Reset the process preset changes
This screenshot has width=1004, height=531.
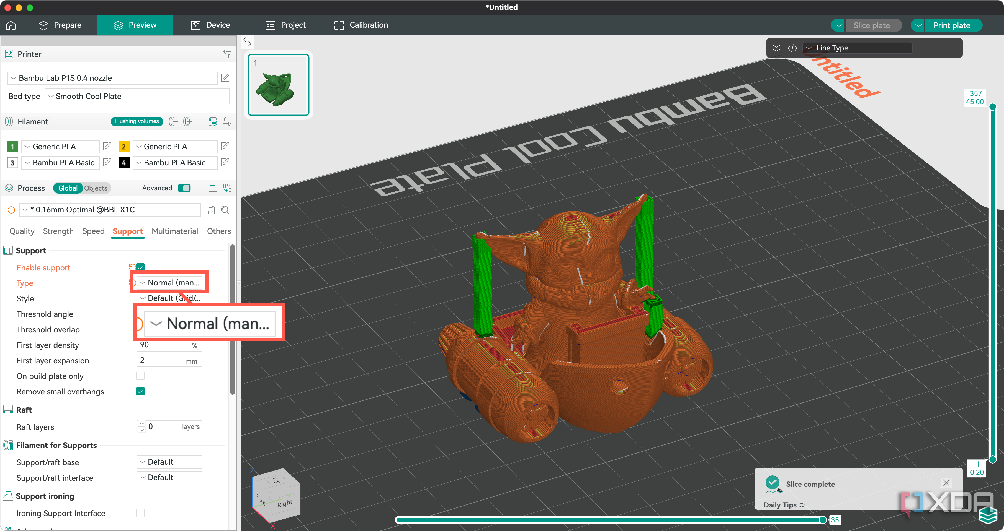11,210
